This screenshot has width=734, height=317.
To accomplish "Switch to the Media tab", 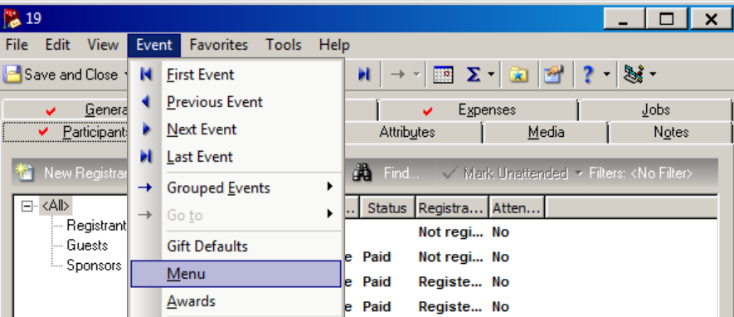I will coord(546,132).
